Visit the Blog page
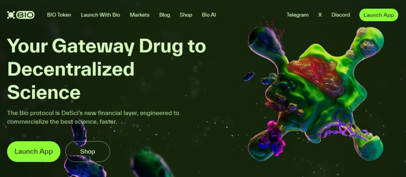Screen dimensions: 406x177 (x=165, y=15)
